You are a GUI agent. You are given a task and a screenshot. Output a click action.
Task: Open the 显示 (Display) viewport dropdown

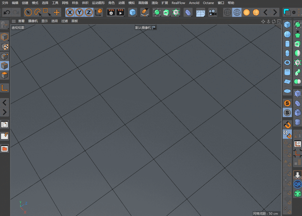coord(45,21)
